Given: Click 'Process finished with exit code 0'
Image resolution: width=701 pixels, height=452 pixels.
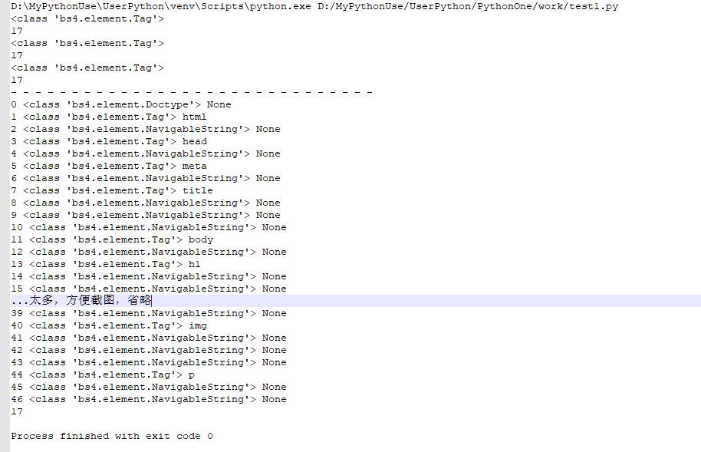Looking at the screenshot, I should pos(112,437).
